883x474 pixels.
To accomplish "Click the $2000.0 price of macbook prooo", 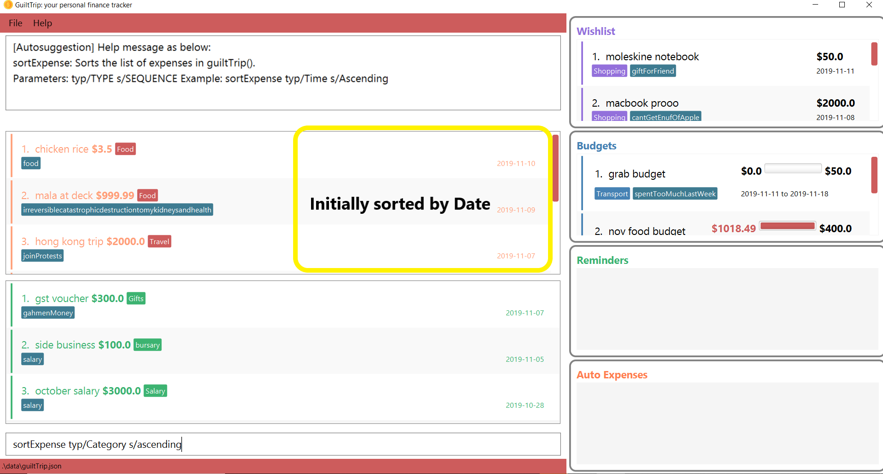I will coord(836,103).
